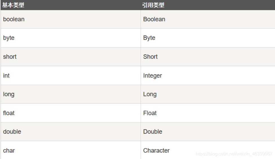Click the 引用类型 column header
Image resolution: width=275 pixels, height=159 pixels.
(x=208, y=5)
